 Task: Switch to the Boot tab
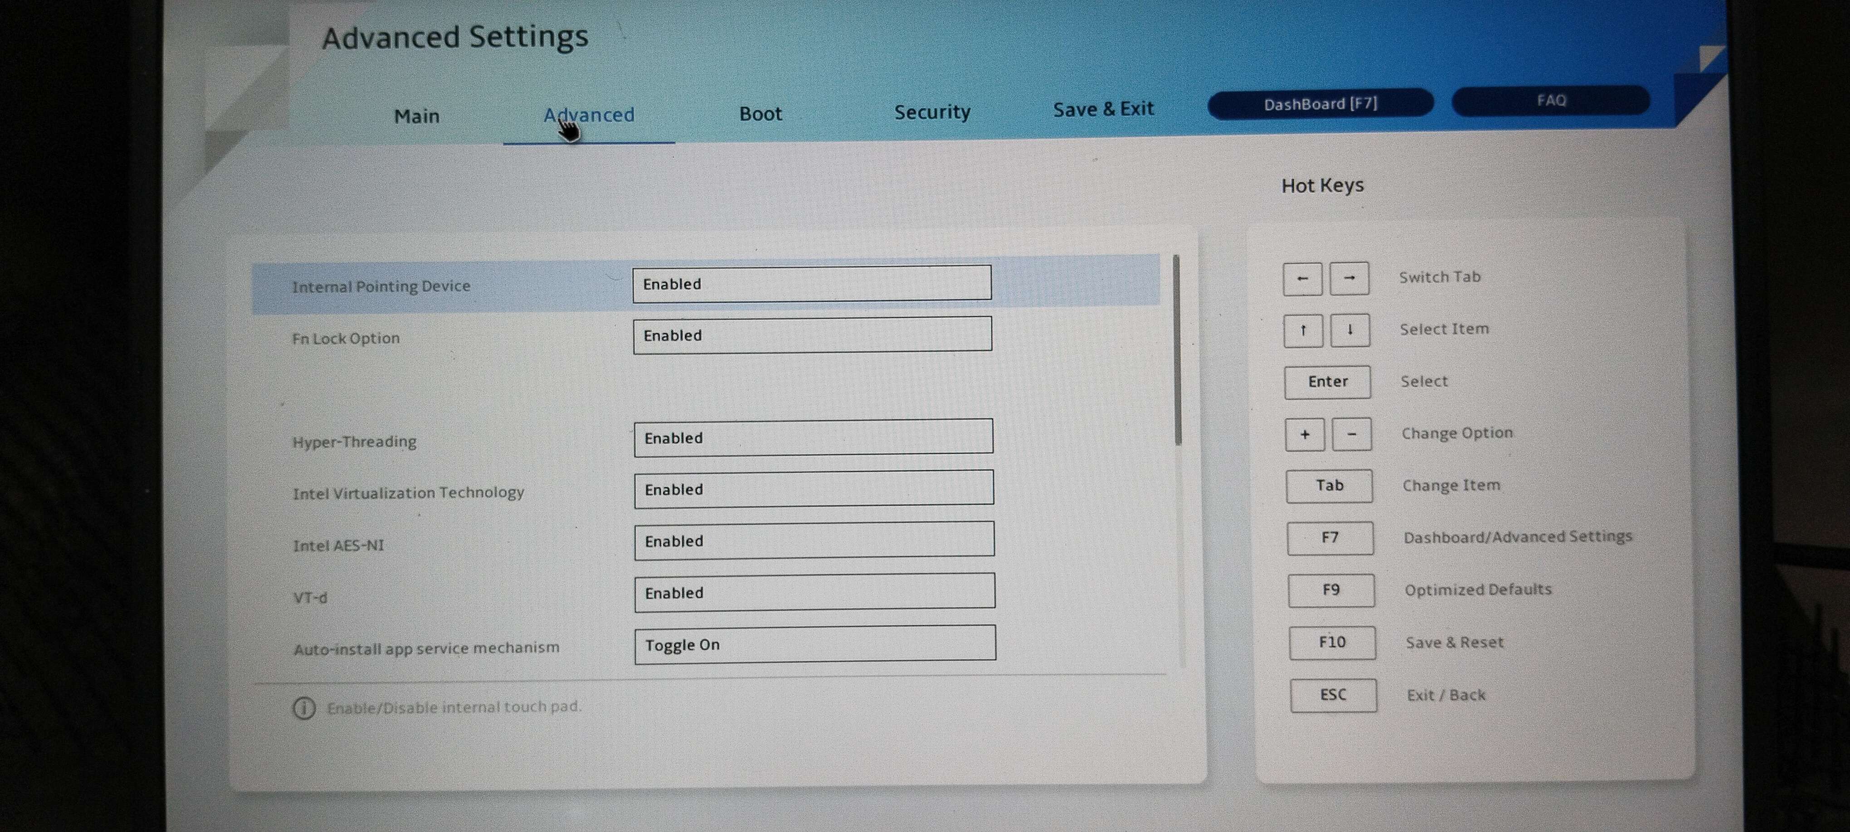pos(760,113)
